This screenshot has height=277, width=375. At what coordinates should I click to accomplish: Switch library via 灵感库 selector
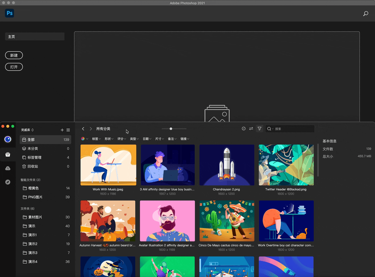point(27,130)
